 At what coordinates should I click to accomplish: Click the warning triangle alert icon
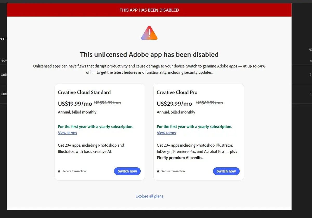(x=149, y=33)
